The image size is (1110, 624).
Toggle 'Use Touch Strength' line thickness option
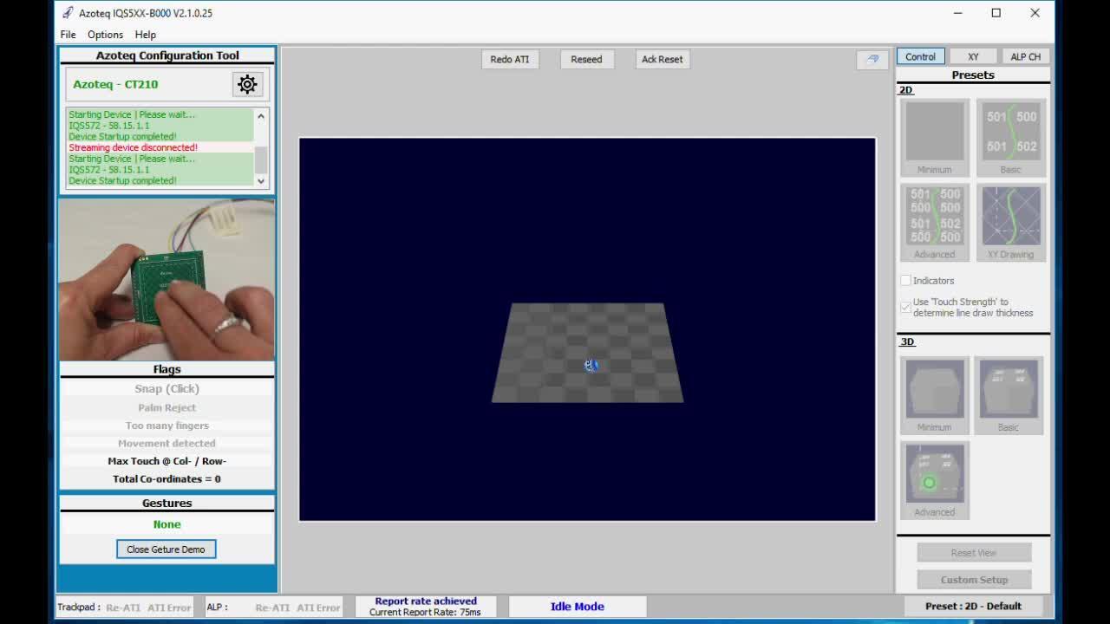click(x=905, y=308)
